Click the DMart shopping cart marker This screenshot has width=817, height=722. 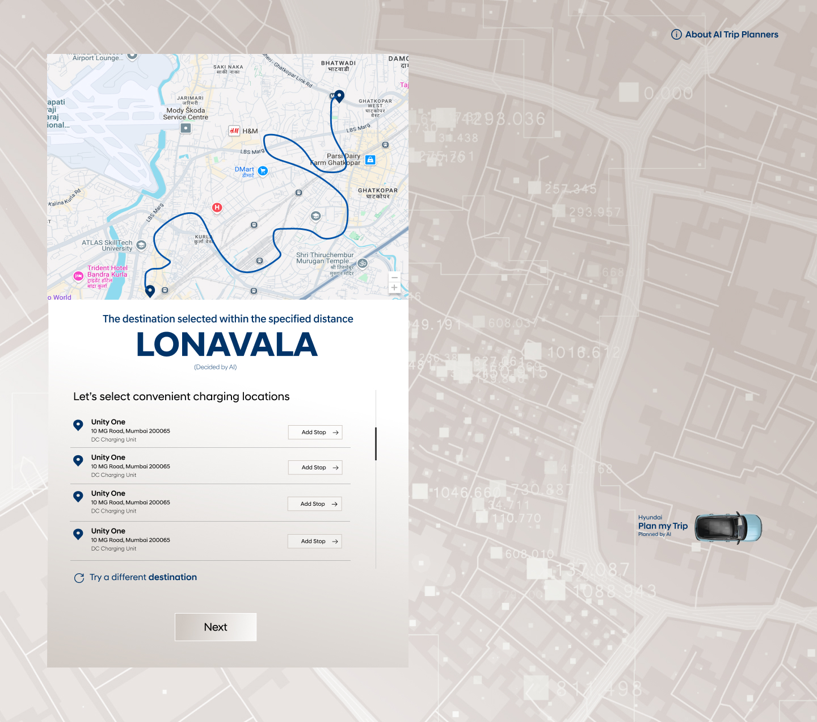(263, 171)
